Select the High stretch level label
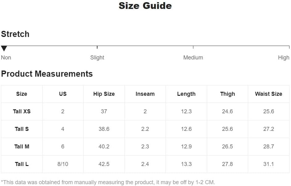Image resolution: width=291 pixels, height=186 pixels. pos(283,58)
